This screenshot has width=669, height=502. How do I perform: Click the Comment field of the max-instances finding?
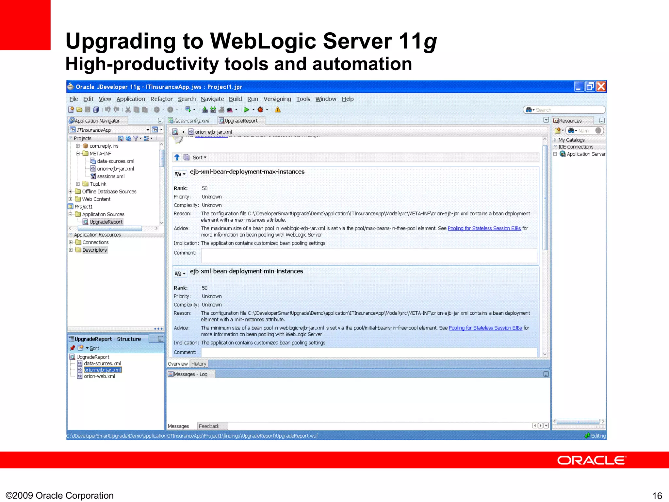369,255
